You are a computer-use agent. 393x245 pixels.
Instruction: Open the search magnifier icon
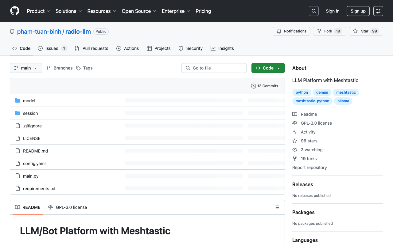[x=313, y=11]
